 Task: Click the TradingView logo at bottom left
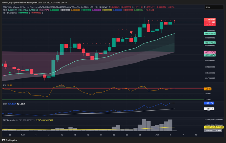point(9,140)
